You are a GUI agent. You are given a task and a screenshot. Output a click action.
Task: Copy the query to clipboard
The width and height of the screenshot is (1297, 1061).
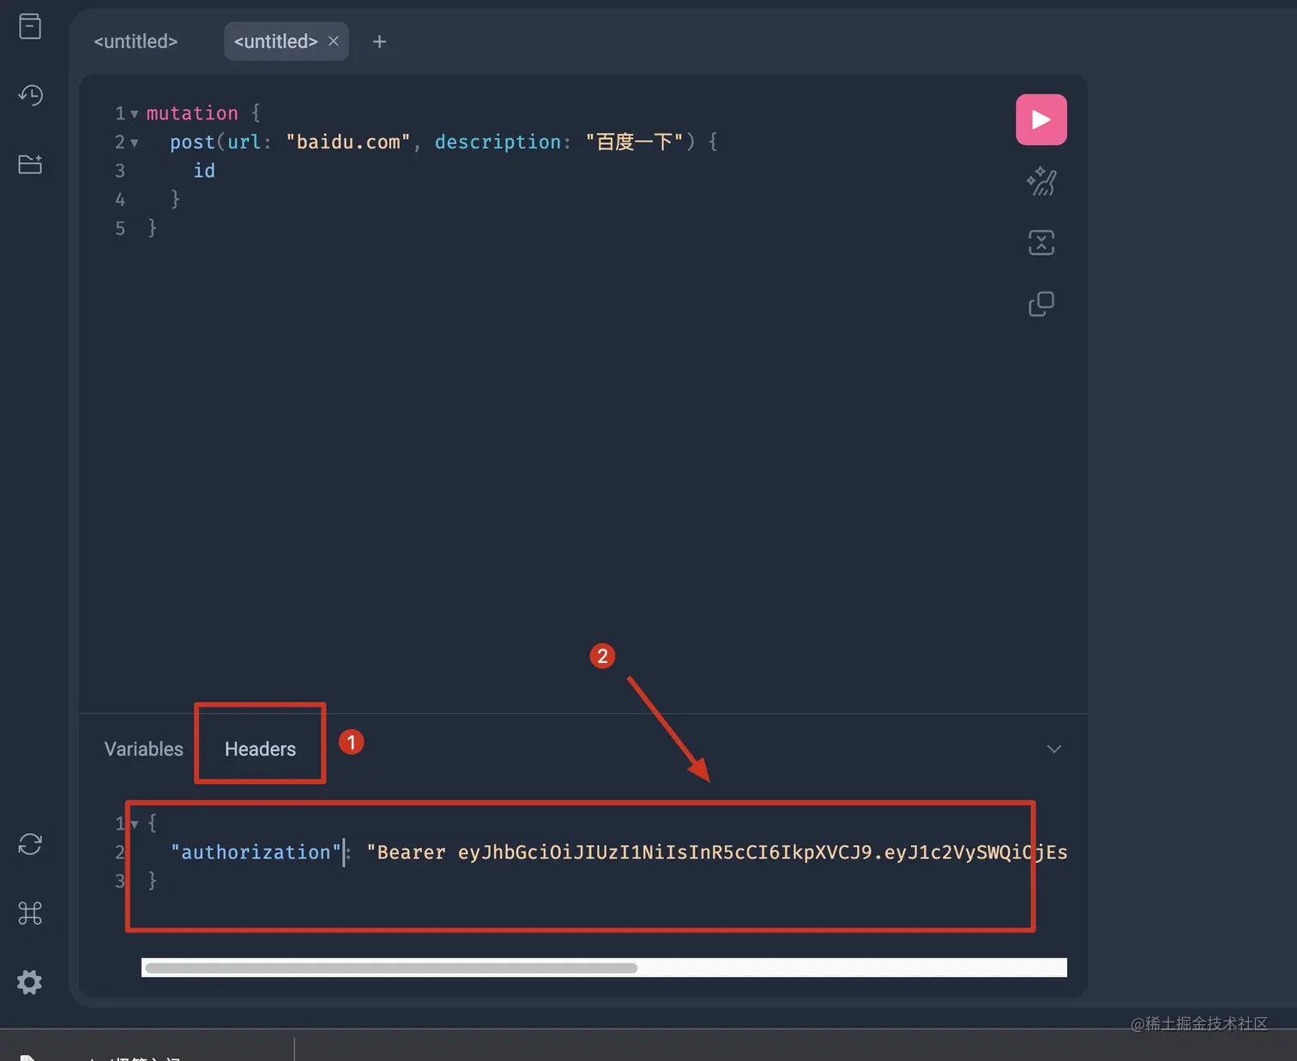tap(1041, 304)
